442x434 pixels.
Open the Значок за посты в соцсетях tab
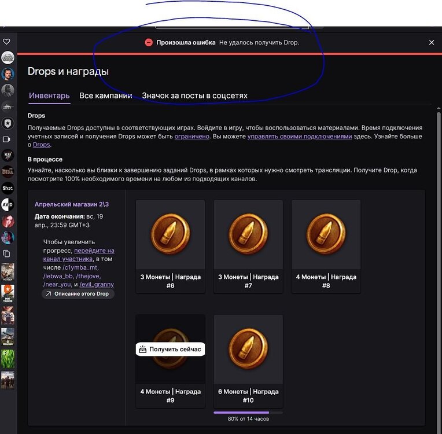click(x=194, y=95)
